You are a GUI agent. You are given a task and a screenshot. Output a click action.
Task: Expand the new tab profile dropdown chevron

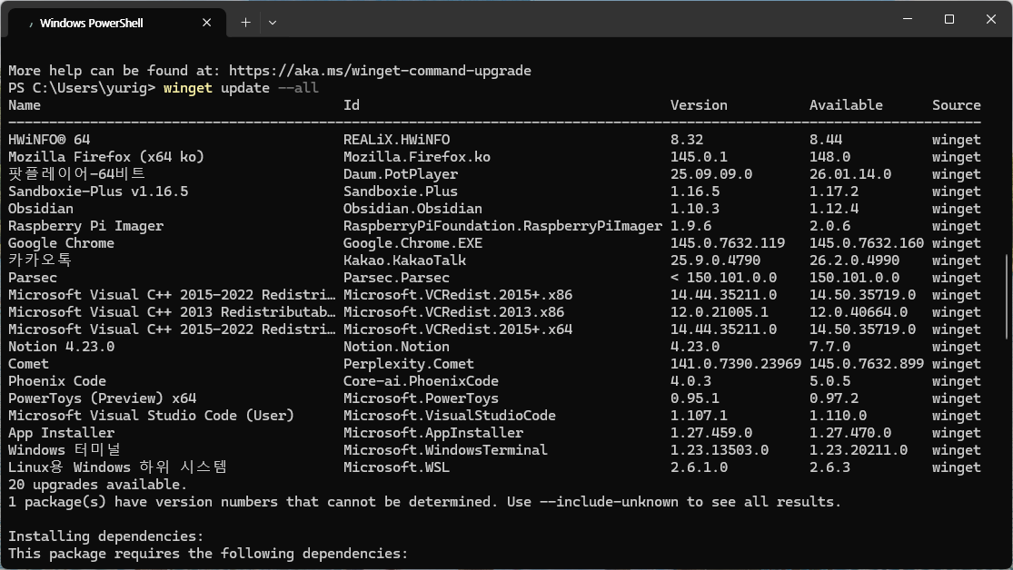tap(273, 23)
